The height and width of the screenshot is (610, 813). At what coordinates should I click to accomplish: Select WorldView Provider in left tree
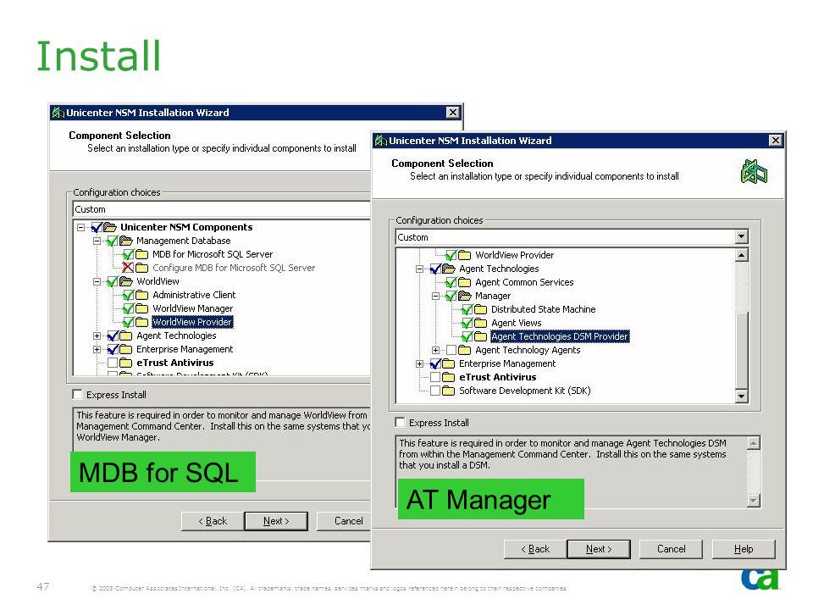192,322
